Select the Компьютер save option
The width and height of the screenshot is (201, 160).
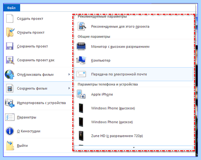[134, 60]
